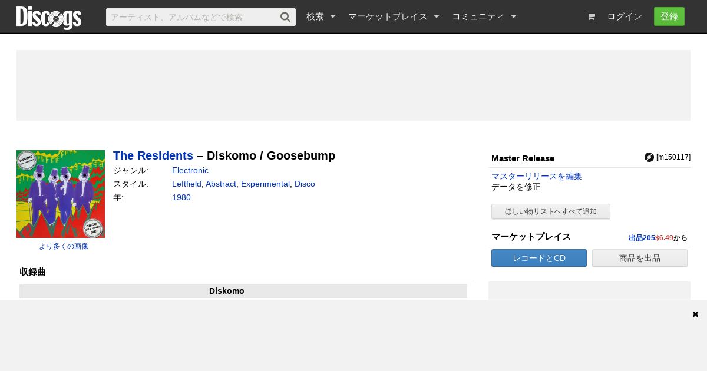Click the 1980 year link
The width and height of the screenshot is (707, 371).
pos(181,197)
